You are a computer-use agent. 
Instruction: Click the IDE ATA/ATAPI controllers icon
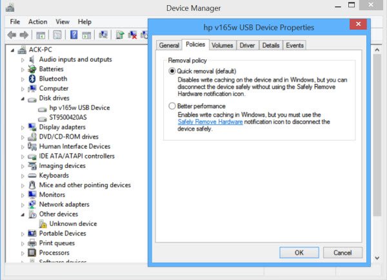tap(32, 156)
